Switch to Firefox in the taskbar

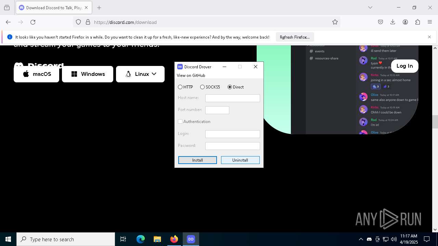point(174,239)
